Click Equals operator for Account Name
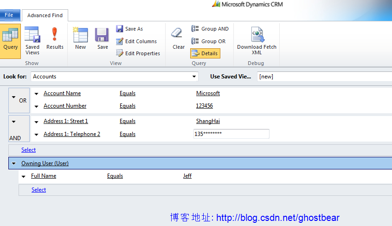392x226 pixels. (128, 93)
